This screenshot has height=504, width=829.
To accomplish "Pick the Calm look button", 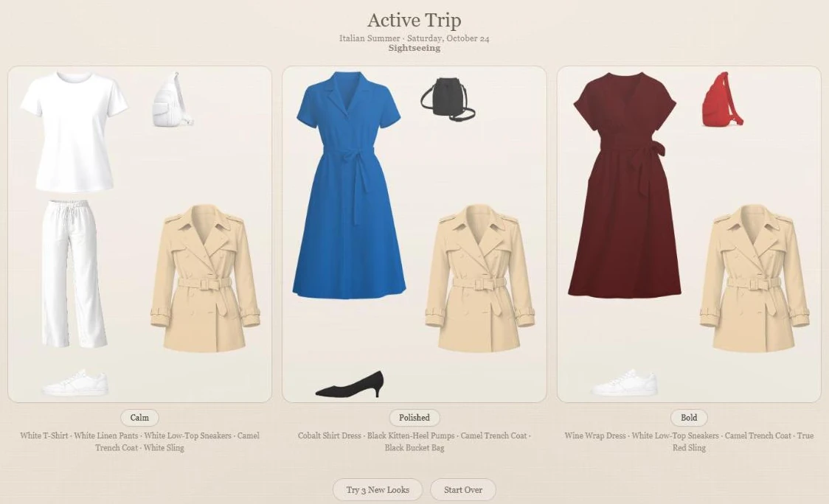I will tap(139, 417).
